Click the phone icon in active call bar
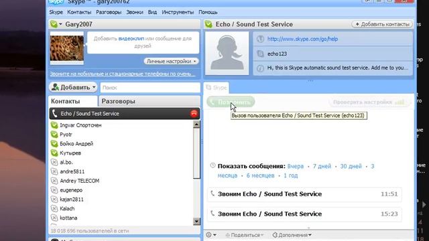 [x=55, y=113]
